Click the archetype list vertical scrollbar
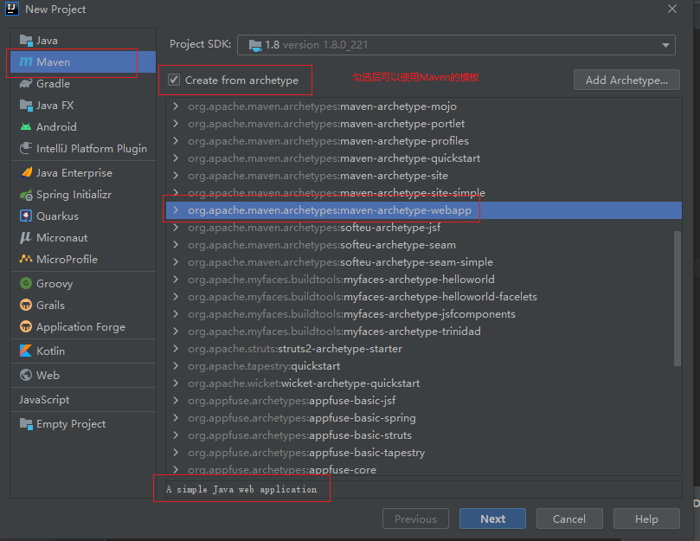 click(x=678, y=299)
